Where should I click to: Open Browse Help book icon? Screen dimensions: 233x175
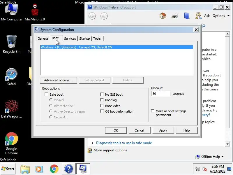pyautogui.click(x=187, y=16)
